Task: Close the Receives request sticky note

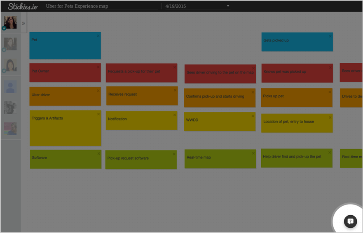Action: pos(175,90)
